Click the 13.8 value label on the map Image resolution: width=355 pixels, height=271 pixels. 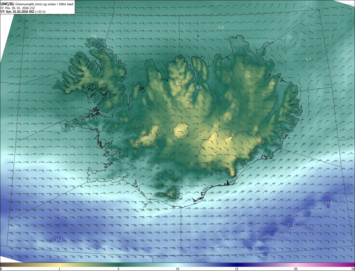(x=291, y=224)
